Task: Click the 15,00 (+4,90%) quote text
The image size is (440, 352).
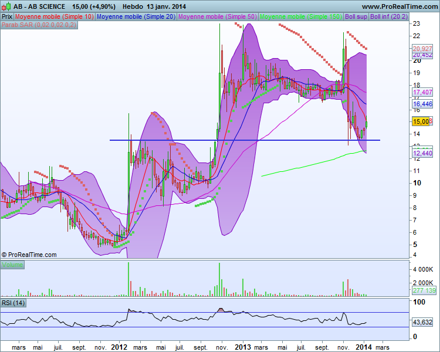Action: [94, 6]
